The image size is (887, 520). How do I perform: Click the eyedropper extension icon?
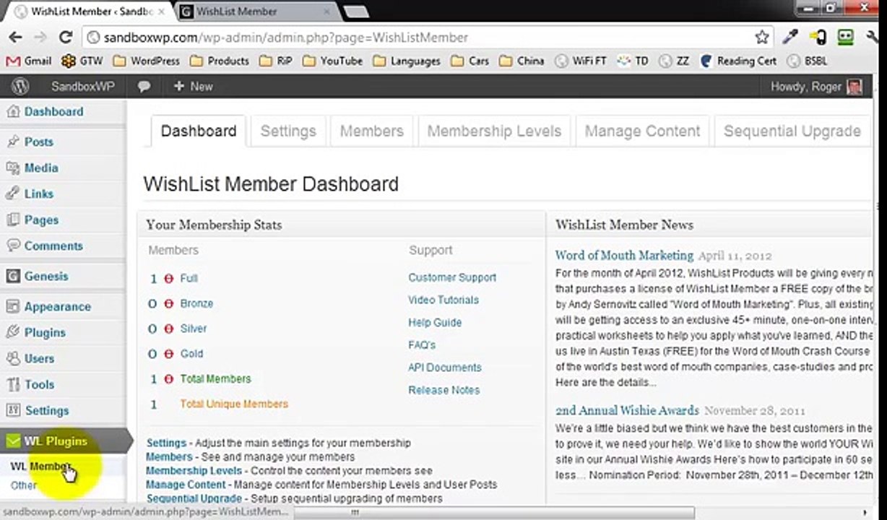click(x=790, y=37)
